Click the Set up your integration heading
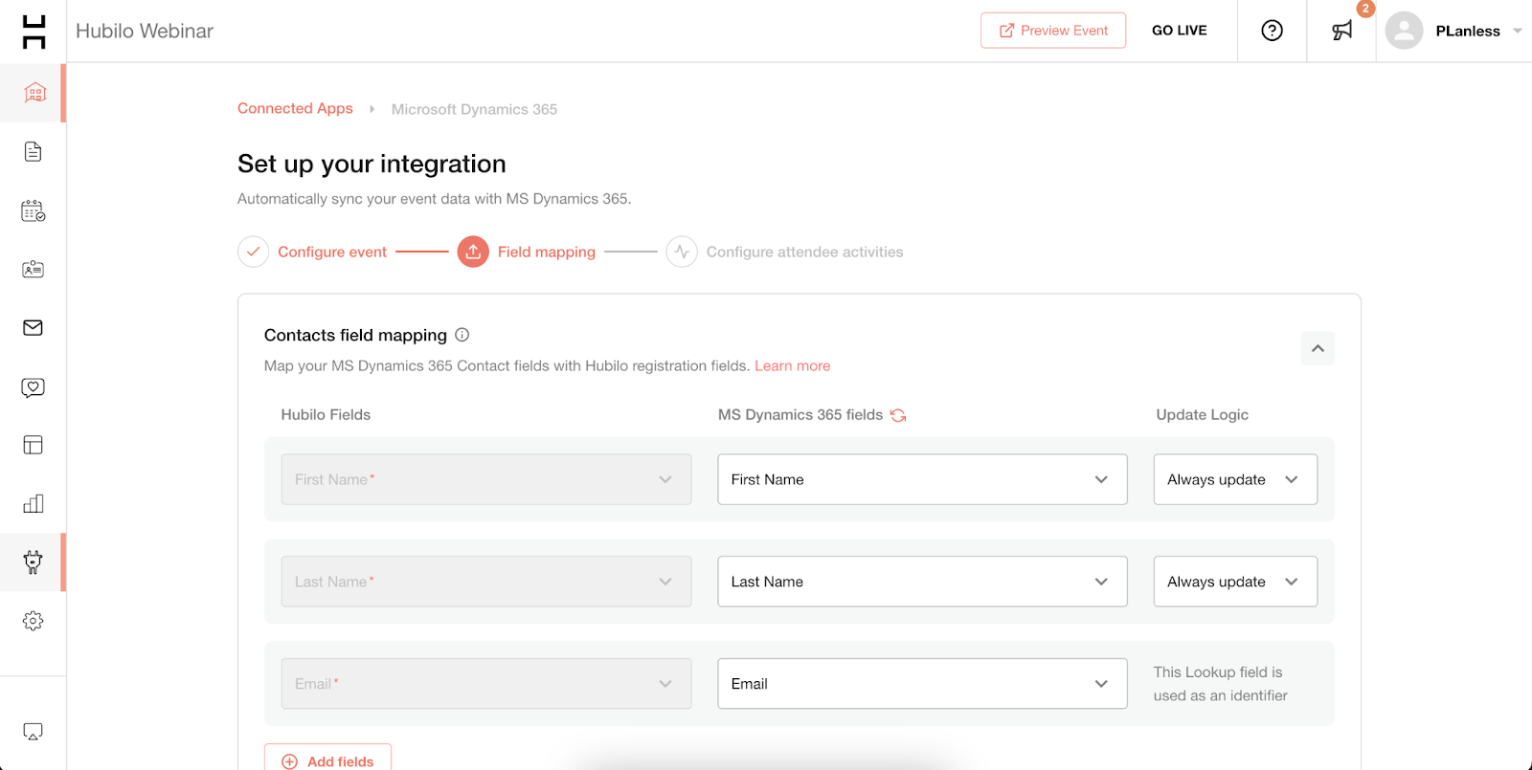This screenshot has height=770, width=1532. pyautogui.click(x=372, y=164)
